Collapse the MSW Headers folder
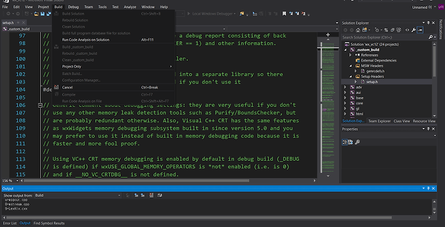This screenshot has width=445, height=227. [x=350, y=66]
